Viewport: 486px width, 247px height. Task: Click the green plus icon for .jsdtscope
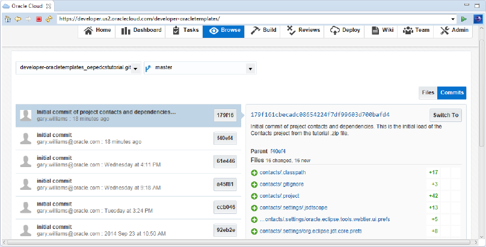254,208
